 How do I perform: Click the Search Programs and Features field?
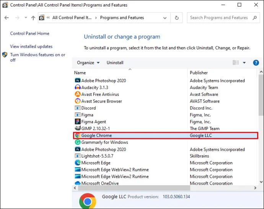pyautogui.click(x=223, y=18)
